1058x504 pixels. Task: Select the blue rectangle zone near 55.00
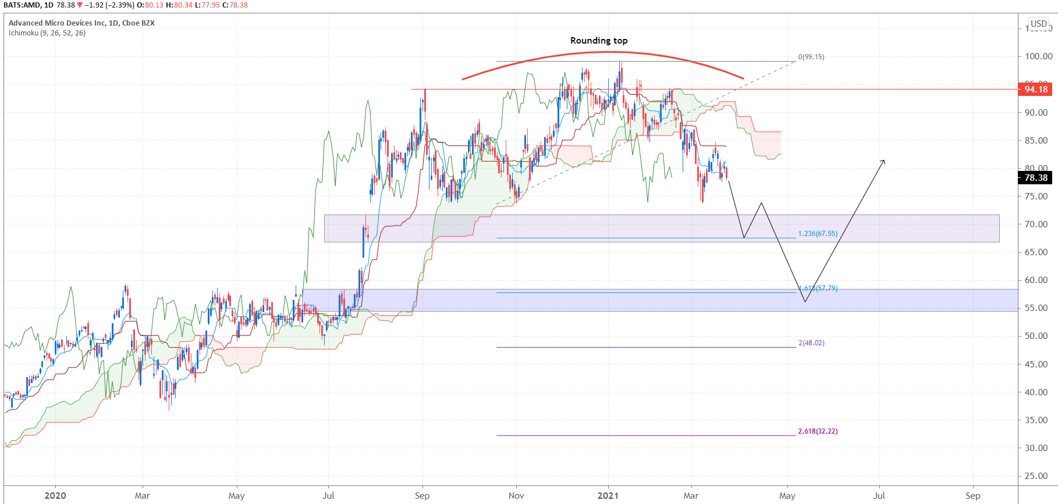pyautogui.click(x=661, y=300)
